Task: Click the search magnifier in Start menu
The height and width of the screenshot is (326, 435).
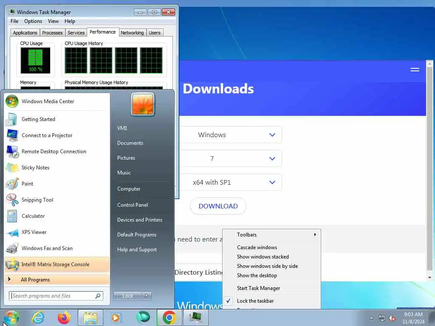Action: click(98, 296)
